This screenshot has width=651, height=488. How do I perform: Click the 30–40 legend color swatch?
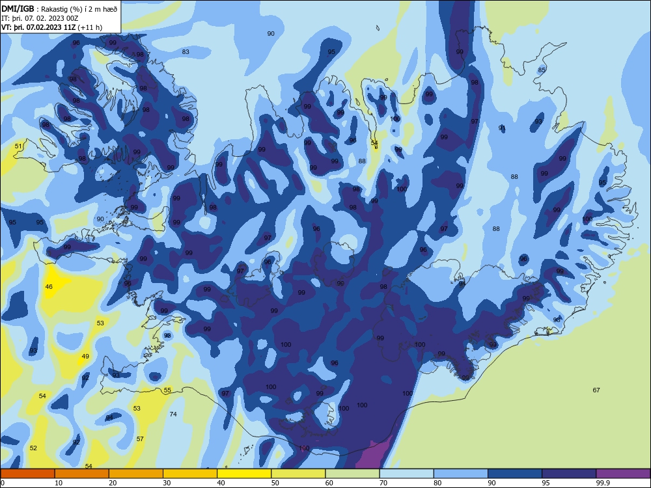click(x=190, y=474)
